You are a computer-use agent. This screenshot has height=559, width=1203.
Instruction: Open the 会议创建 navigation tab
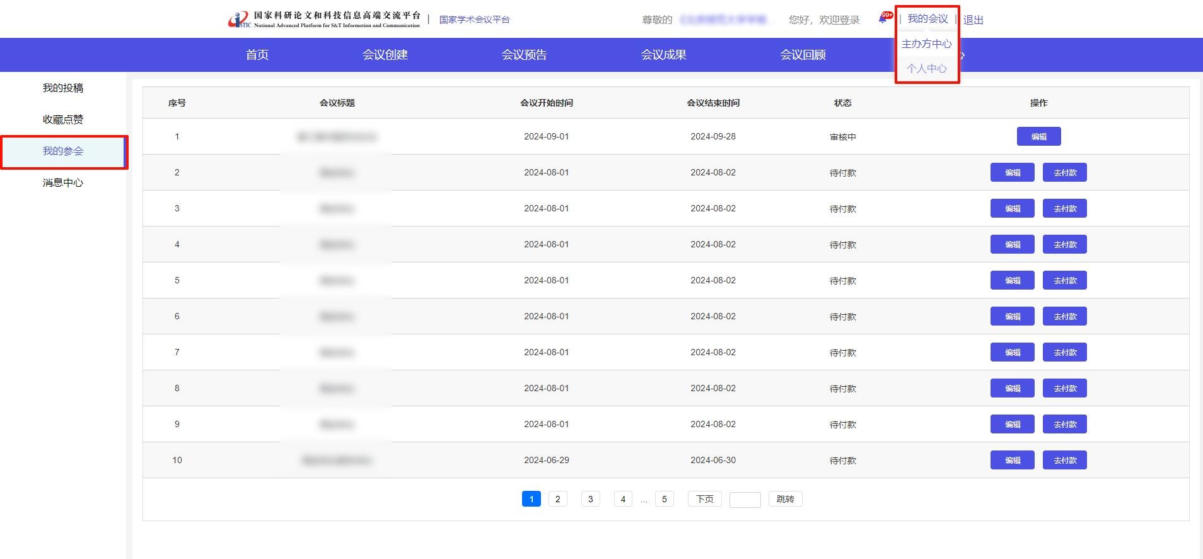click(385, 55)
